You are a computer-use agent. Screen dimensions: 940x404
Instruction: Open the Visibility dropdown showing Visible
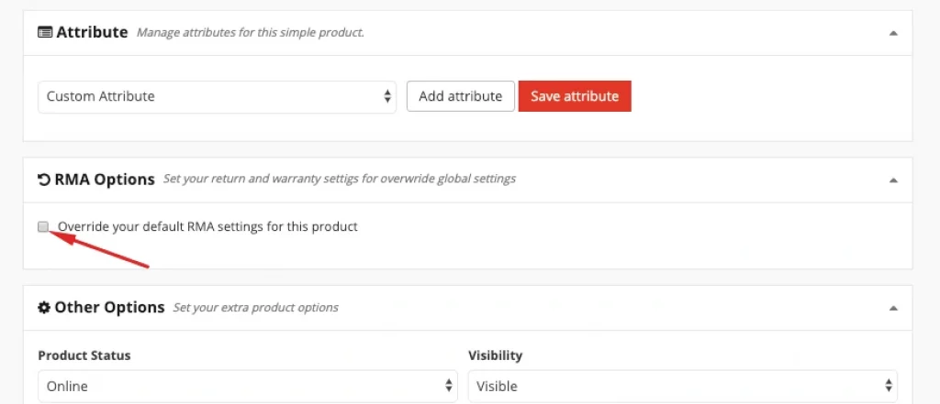683,386
